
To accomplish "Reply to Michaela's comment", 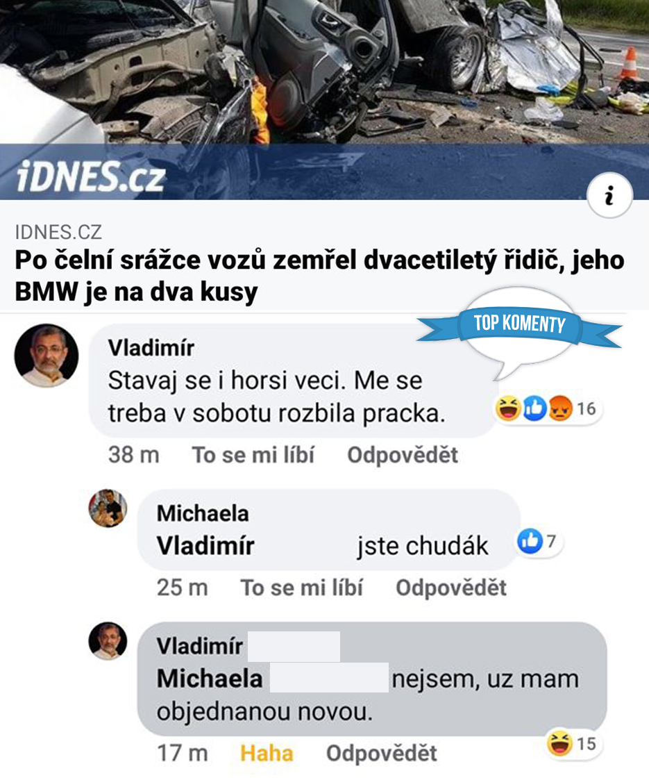I will click(451, 588).
